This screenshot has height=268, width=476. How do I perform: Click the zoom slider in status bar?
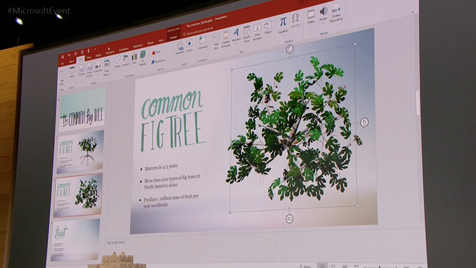[380, 267]
